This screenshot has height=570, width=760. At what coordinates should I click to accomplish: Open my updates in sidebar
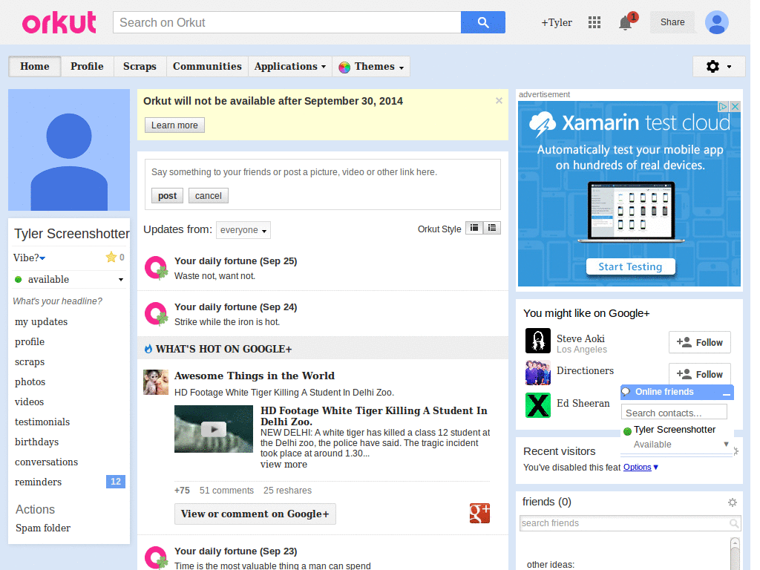pos(42,322)
